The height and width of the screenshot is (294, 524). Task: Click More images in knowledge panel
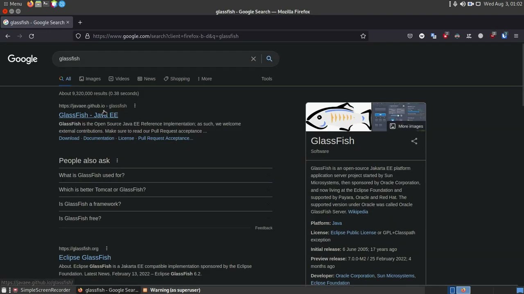click(406, 126)
